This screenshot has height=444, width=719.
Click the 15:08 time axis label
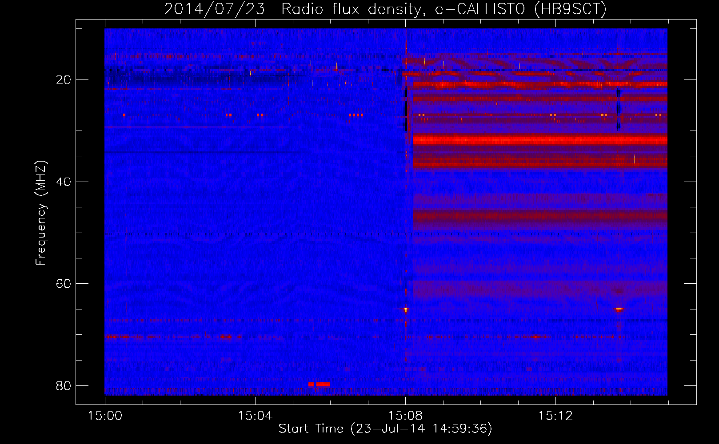(x=405, y=416)
